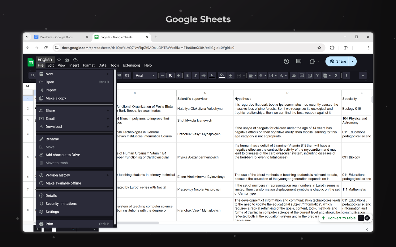Open the Share button dropdown arrow
This screenshot has height=247, width=396.
click(352, 61)
